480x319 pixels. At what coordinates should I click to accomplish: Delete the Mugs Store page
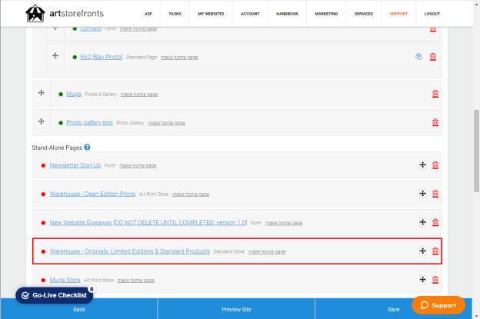435,280
